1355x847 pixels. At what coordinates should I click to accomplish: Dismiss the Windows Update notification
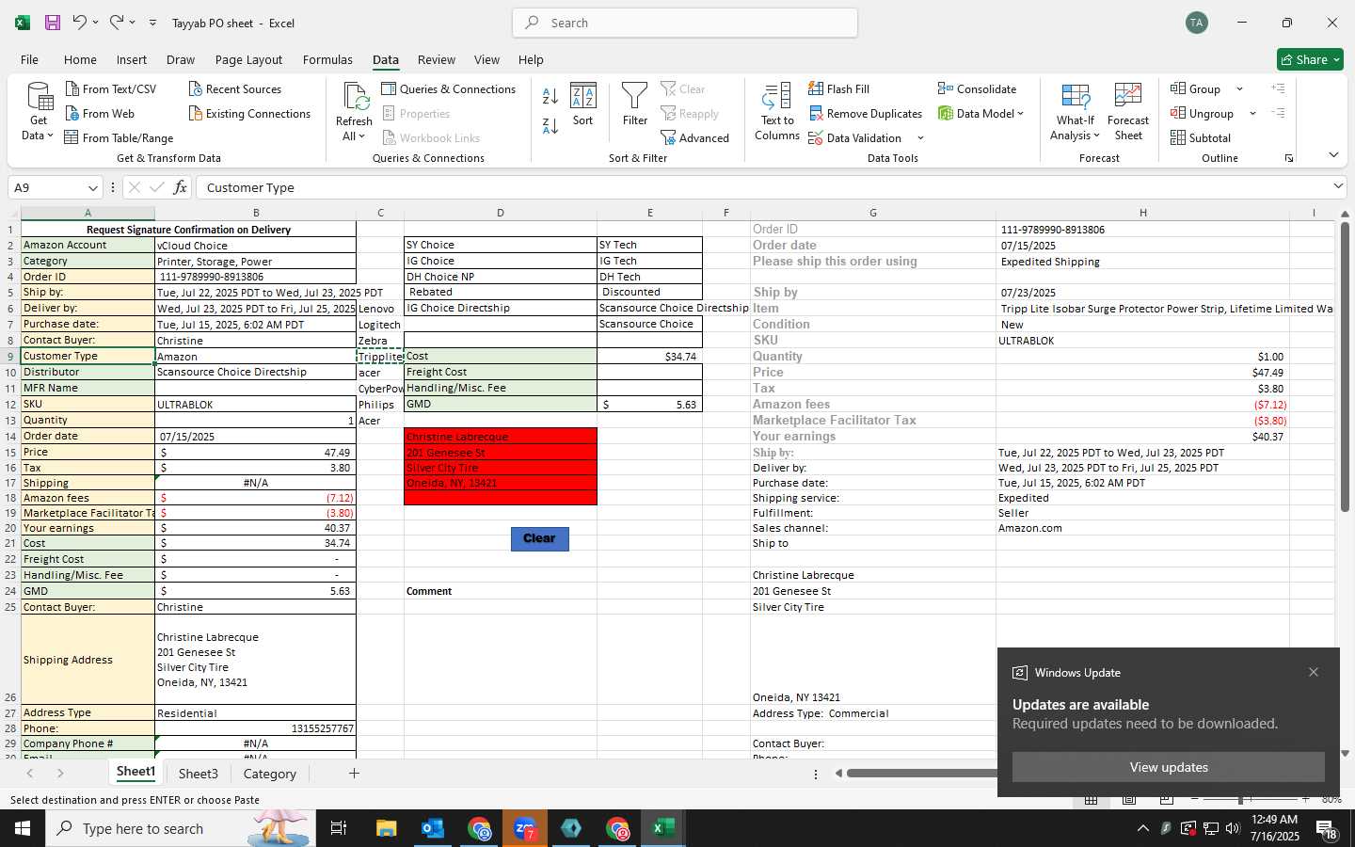coord(1314,672)
